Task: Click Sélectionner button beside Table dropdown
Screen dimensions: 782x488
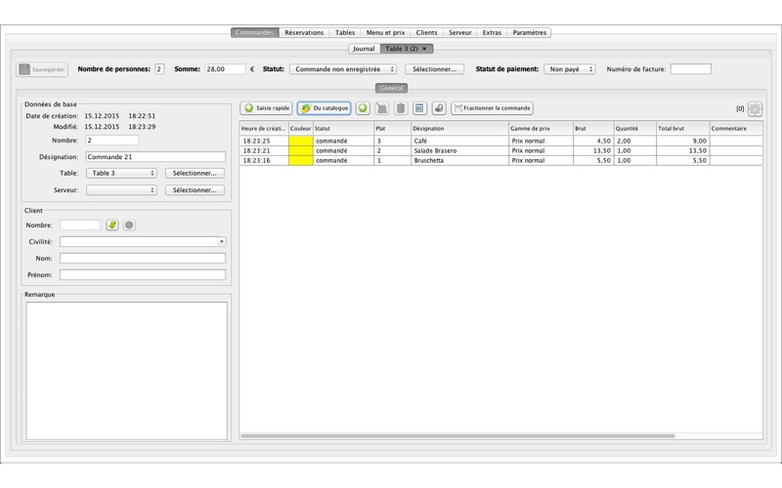Action: (195, 174)
